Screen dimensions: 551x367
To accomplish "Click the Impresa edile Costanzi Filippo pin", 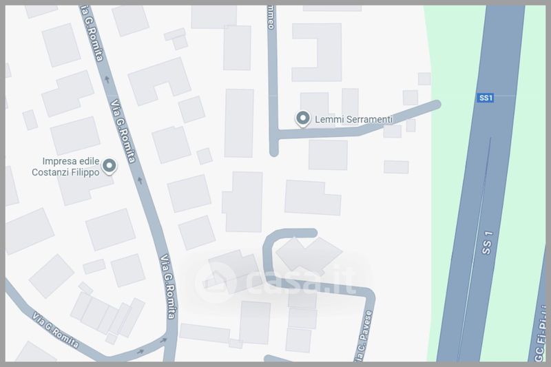I will click(x=110, y=166).
